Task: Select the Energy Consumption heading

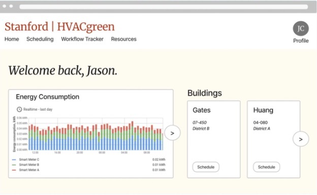Action: pyautogui.click(x=48, y=97)
